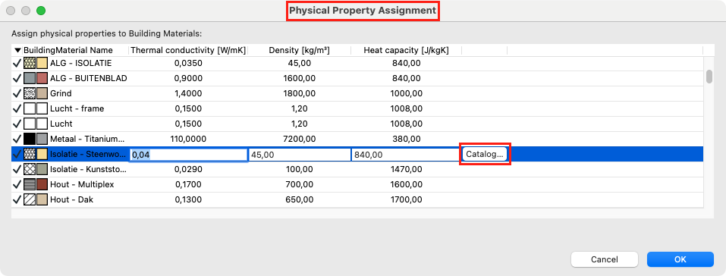Sort by Density column header
The width and height of the screenshot is (726, 276).
[299, 50]
